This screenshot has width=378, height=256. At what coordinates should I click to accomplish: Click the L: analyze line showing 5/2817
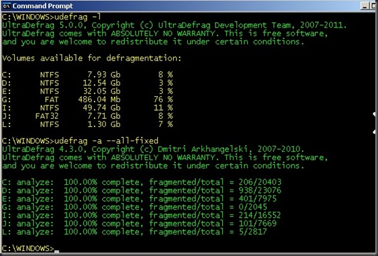[x=134, y=232]
